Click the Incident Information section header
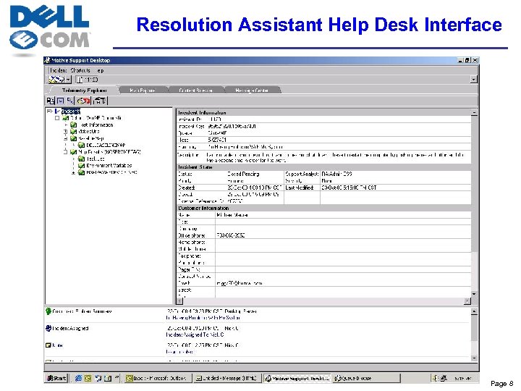Image resolution: width=521 pixels, height=391 pixels. coord(323,113)
